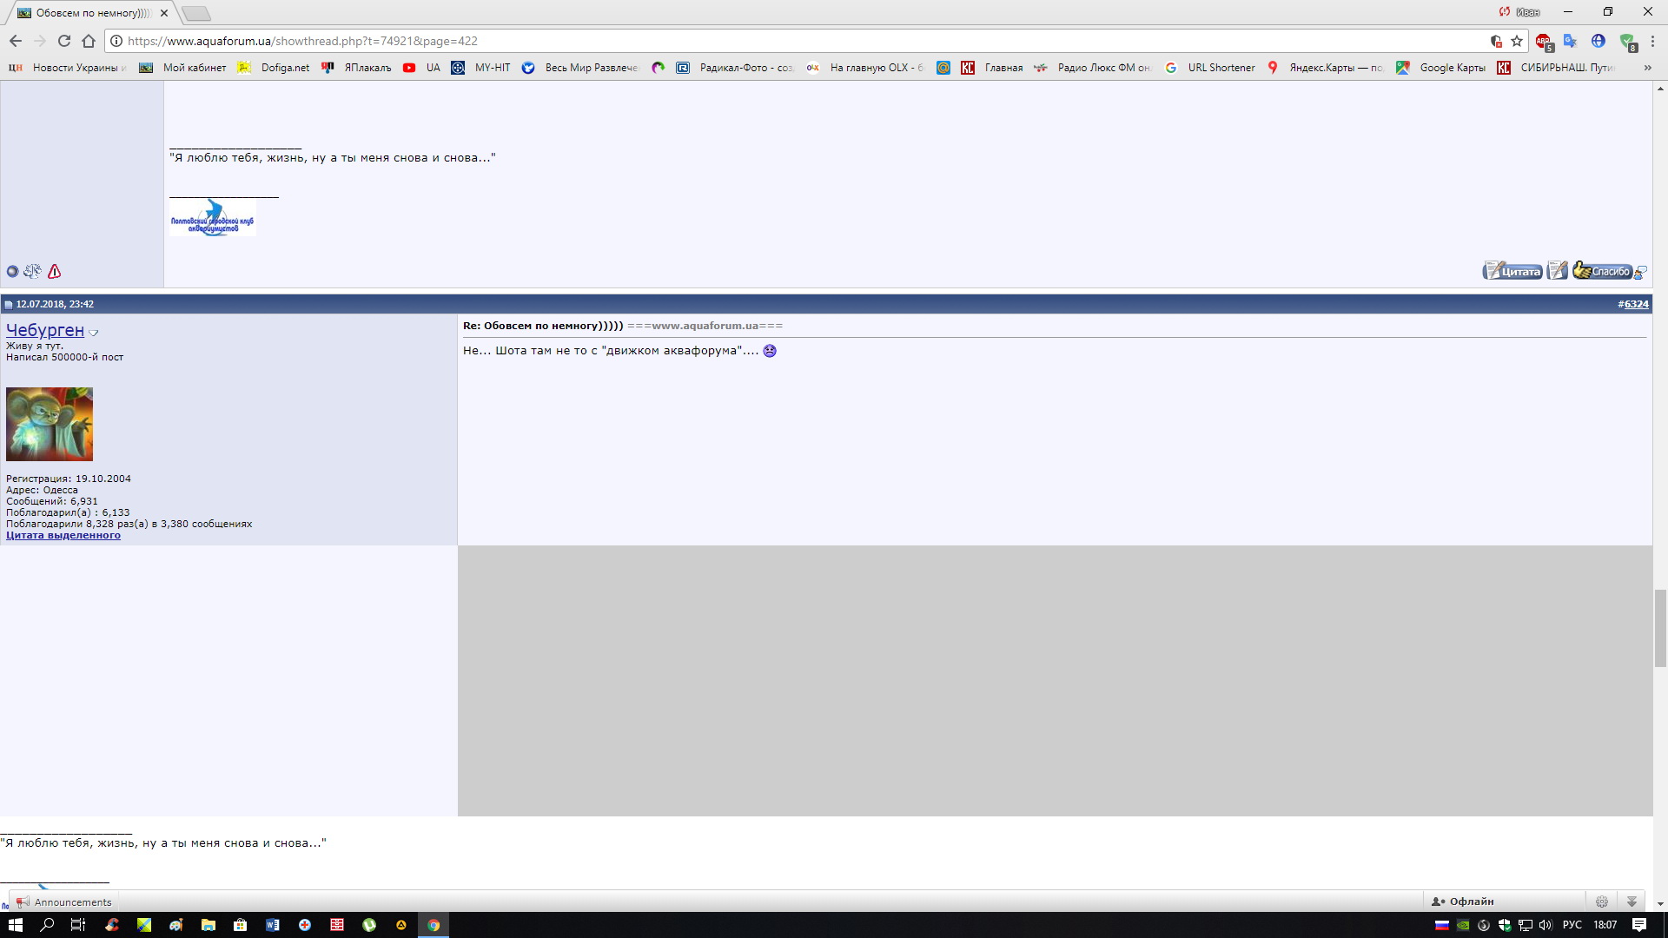Viewport: 1668px width, 938px height.
Task: Expand the hidden bookmarks chevron
Action: 1647,67
